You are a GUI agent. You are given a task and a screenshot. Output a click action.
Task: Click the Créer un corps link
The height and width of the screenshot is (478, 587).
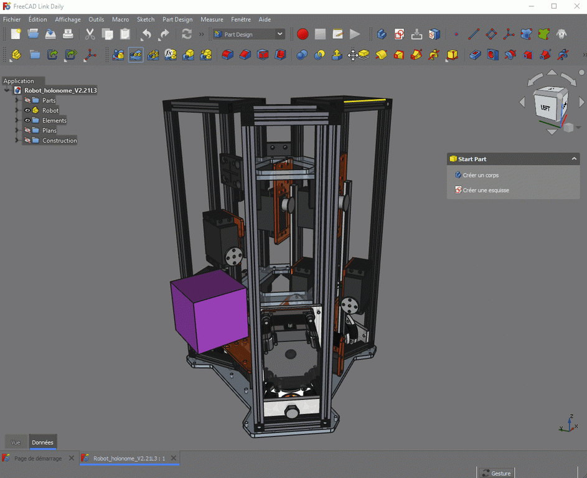pyautogui.click(x=481, y=176)
